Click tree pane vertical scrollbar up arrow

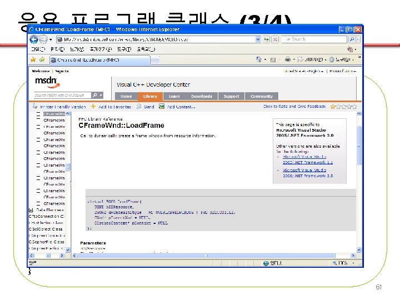68,114
